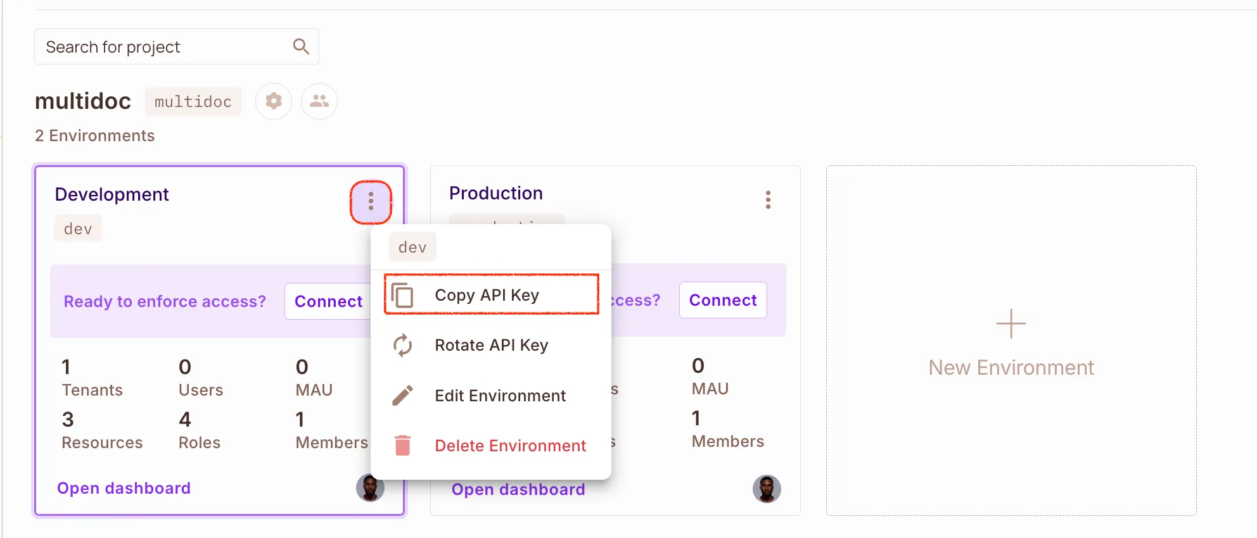
Task: Click Connect button in Development card
Action: tap(328, 301)
